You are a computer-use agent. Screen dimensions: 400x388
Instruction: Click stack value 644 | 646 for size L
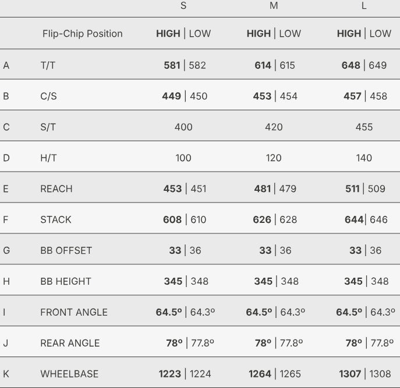pyautogui.click(x=364, y=220)
